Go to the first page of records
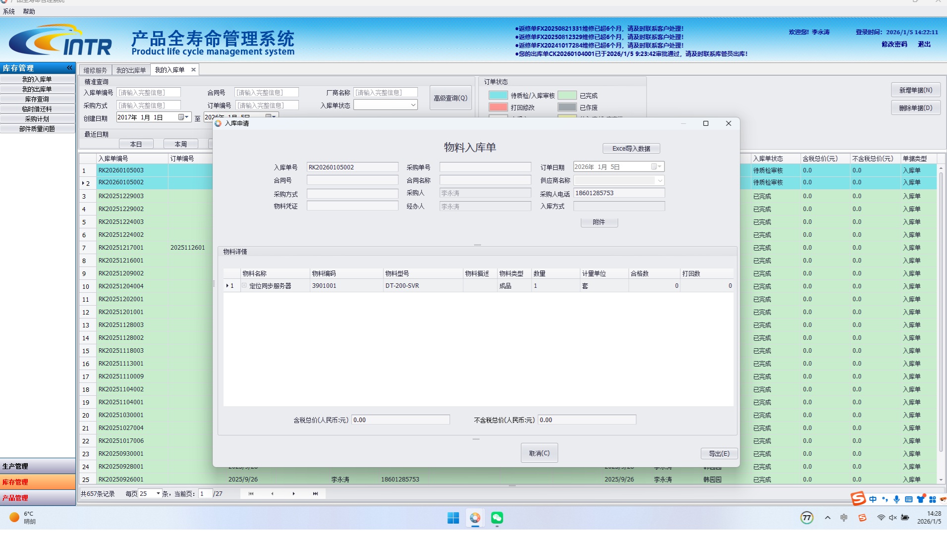The height and width of the screenshot is (535, 947). point(251,493)
